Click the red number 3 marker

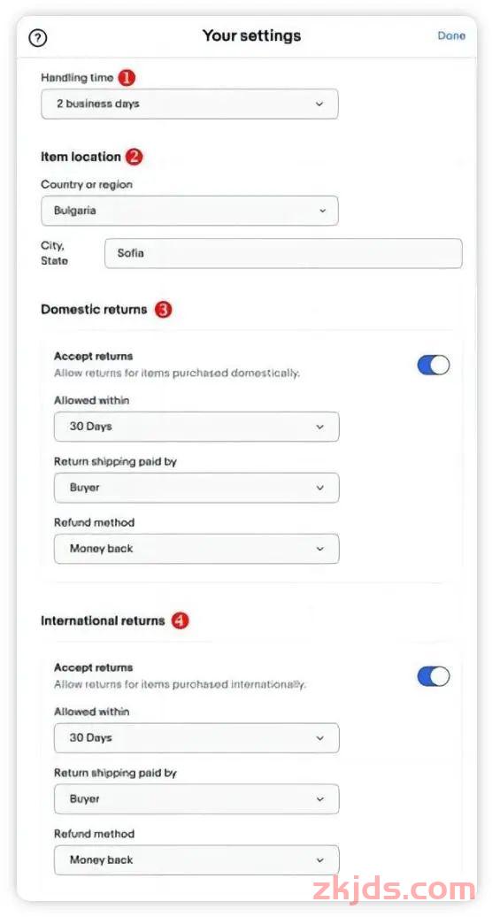tap(163, 310)
